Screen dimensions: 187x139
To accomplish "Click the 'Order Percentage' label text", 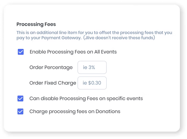I will (x=51, y=68).
